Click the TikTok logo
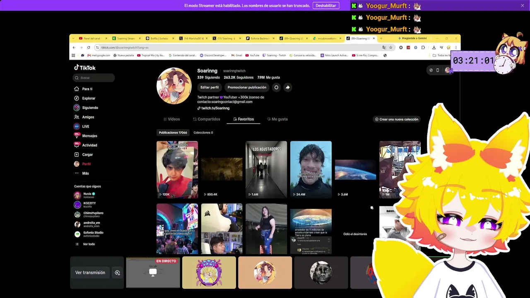Screen dimensions: 530x298 (85, 67)
